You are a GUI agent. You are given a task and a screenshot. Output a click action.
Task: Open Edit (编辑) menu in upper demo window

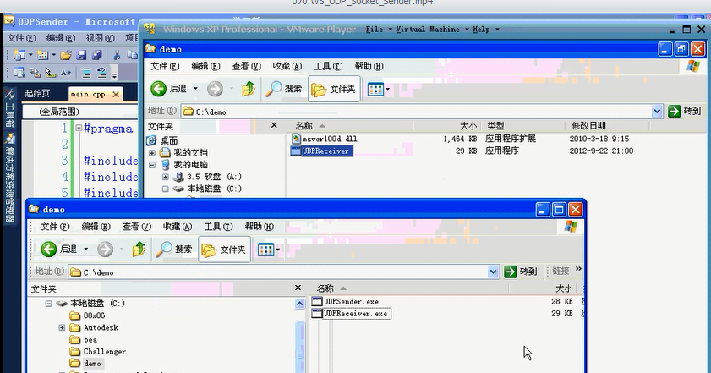click(205, 66)
